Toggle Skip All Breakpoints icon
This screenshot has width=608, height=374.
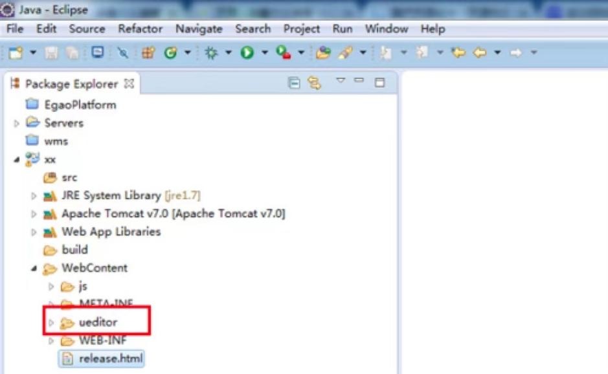pos(122,52)
